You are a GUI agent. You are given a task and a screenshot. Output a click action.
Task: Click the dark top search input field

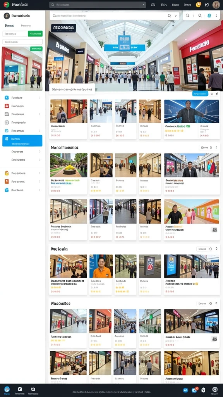(x=97, y=5)
